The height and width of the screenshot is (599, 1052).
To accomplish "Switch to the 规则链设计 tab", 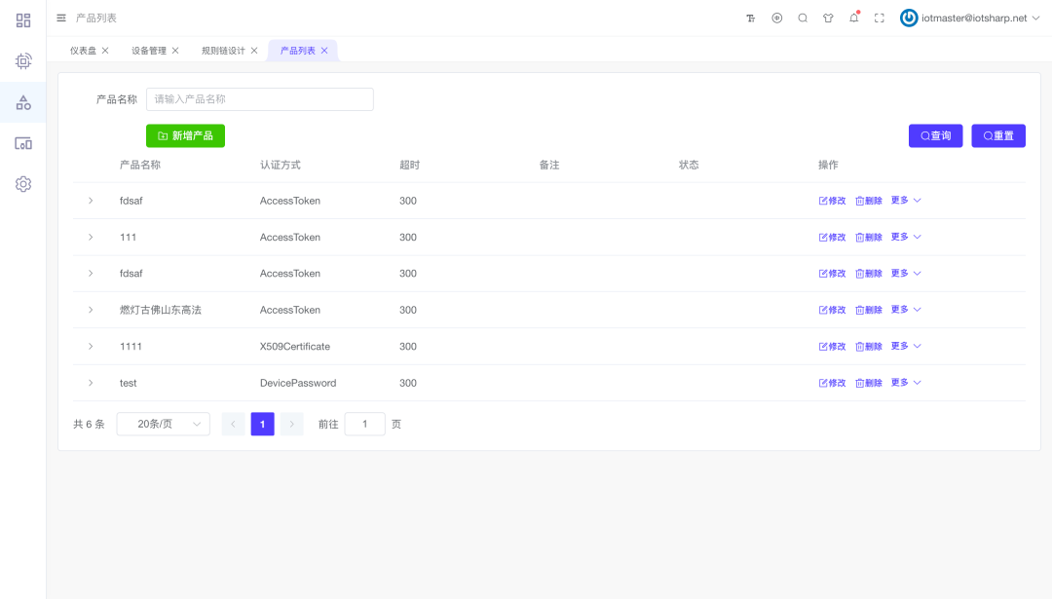I will click(223, 51).
